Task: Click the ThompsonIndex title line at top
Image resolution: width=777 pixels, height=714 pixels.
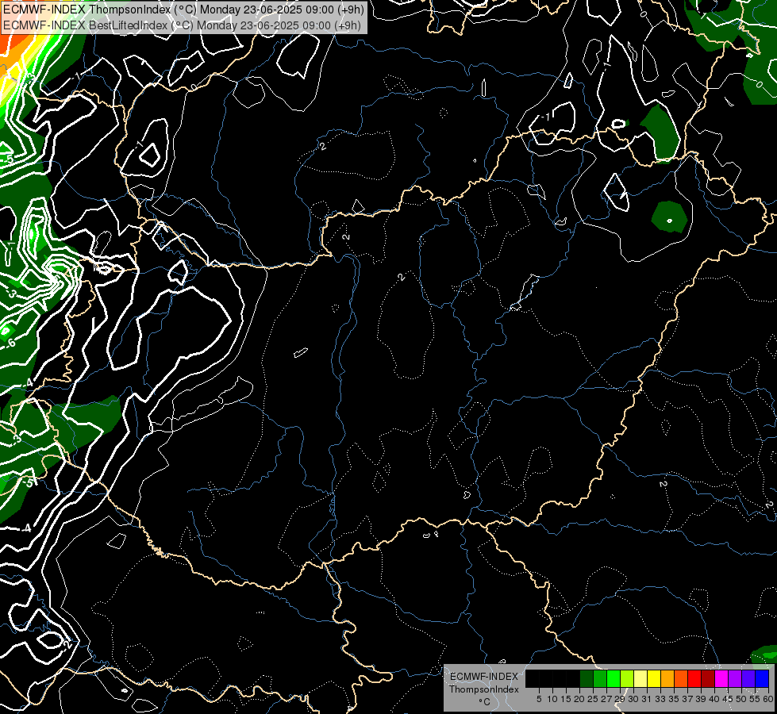Action: (x=184, y=9)
